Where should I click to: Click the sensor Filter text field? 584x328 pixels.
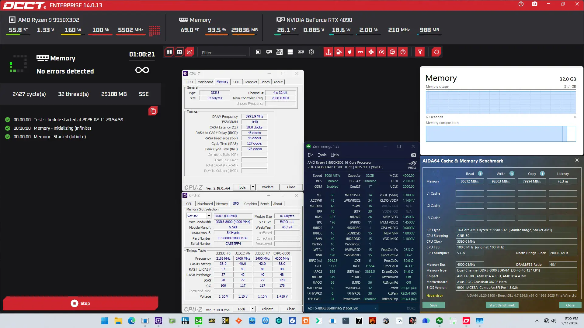[224, 53]
